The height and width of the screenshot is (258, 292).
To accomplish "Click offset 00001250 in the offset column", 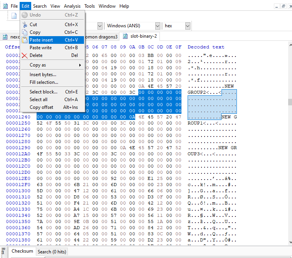I will point(18,123).
